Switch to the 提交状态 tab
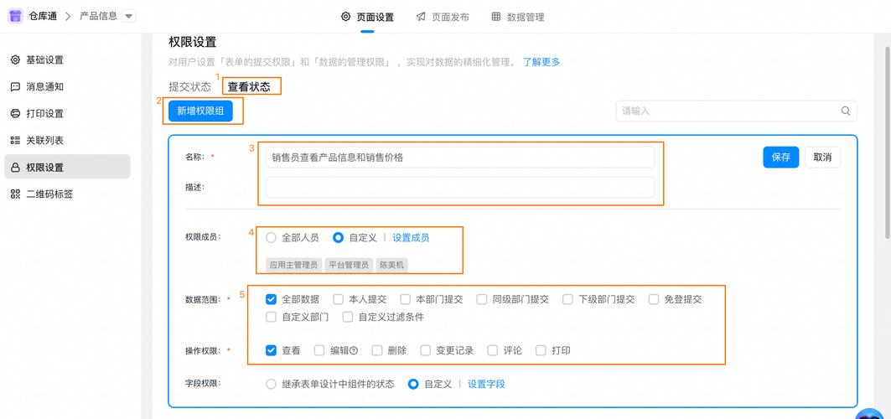Screen dimensions: 891x419 [x=189, y=87]
